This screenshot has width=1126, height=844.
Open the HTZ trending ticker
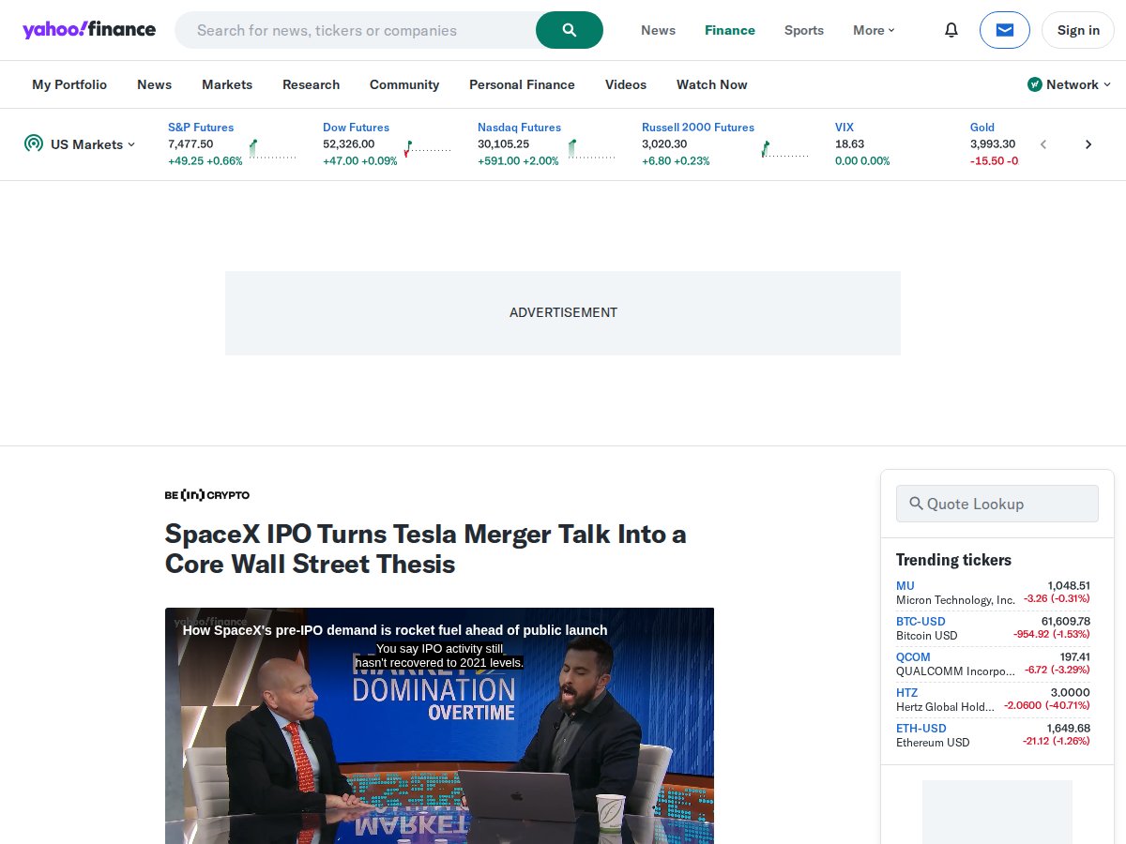coord(906,693)
